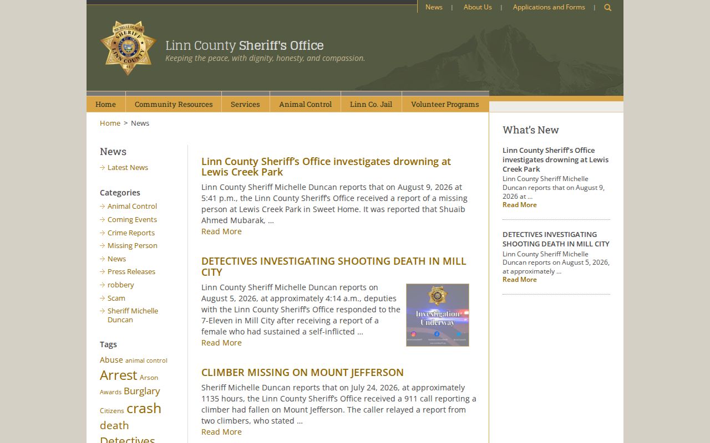This screenshot has width=710, height=443.
Task: Select the Abuse tag
Action: tap(111, 360)
